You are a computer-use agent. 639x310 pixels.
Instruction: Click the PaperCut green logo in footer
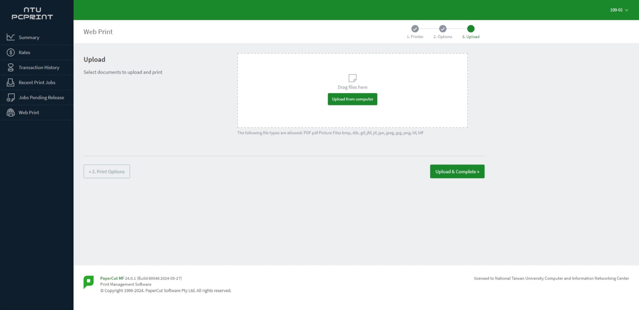89,282
